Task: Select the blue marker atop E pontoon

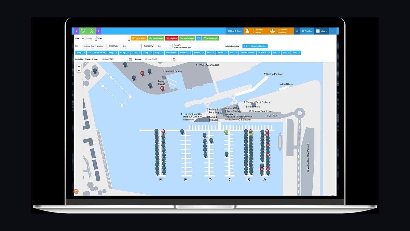Action: pos(182,132)
